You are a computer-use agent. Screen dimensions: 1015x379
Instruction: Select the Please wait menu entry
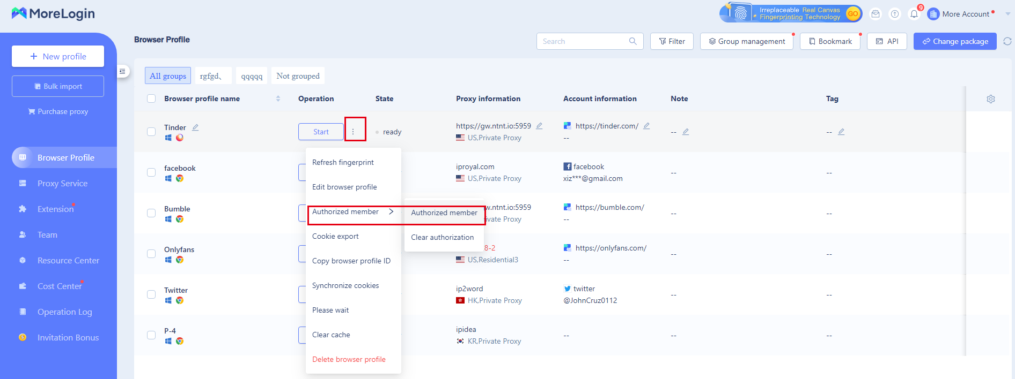(x=353, y=310)
